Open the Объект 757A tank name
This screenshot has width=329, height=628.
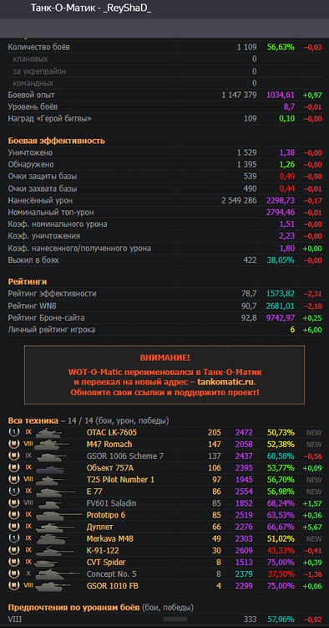[x=109, y=468]
